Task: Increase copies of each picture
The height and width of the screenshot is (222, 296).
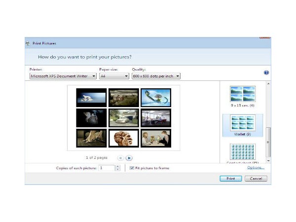Action: click(x=117, y=166)
